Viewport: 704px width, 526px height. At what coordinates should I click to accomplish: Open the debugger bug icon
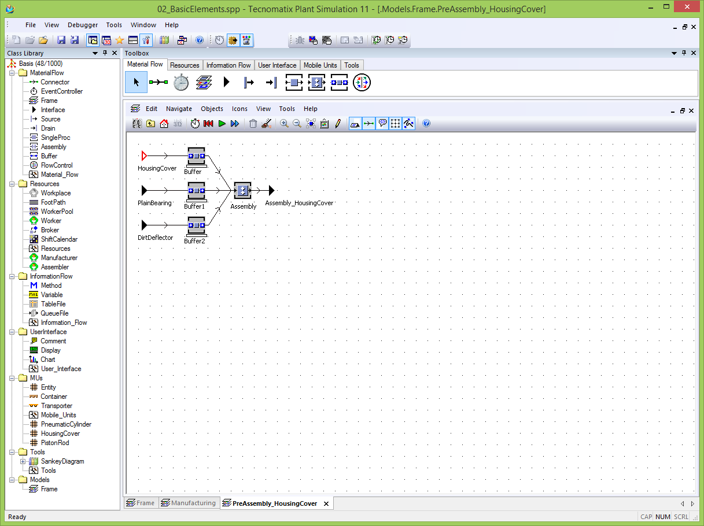pyautogui.click(x=300, y=40)
